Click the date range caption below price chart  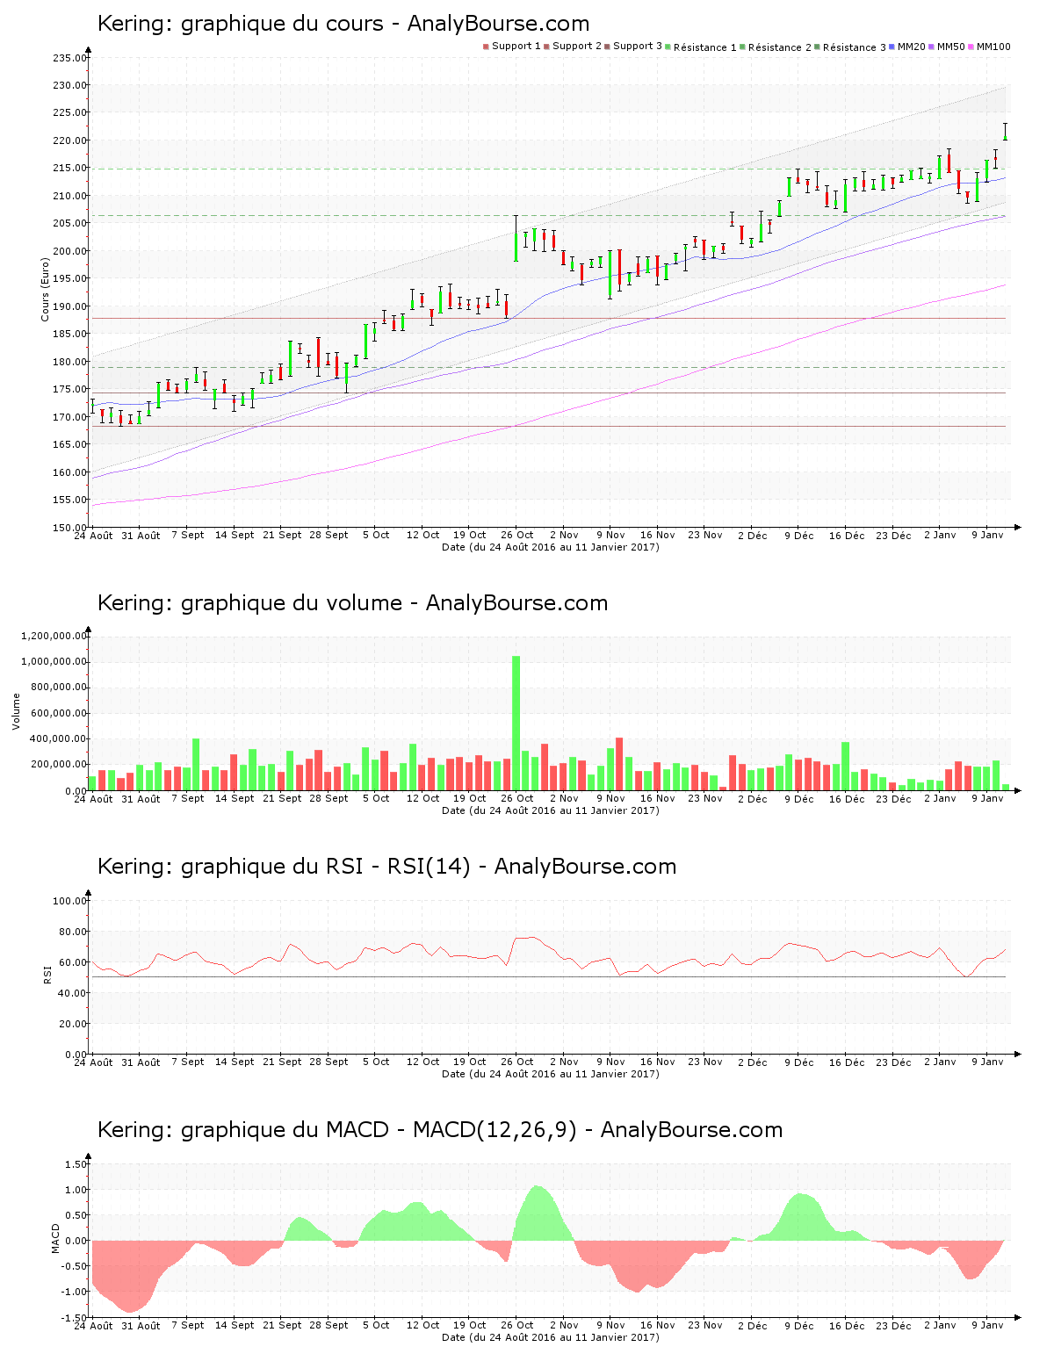coord(551,547)
